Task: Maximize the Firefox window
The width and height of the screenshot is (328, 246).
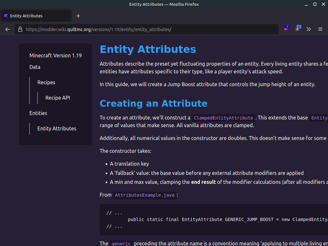Action: coord(315,4)
